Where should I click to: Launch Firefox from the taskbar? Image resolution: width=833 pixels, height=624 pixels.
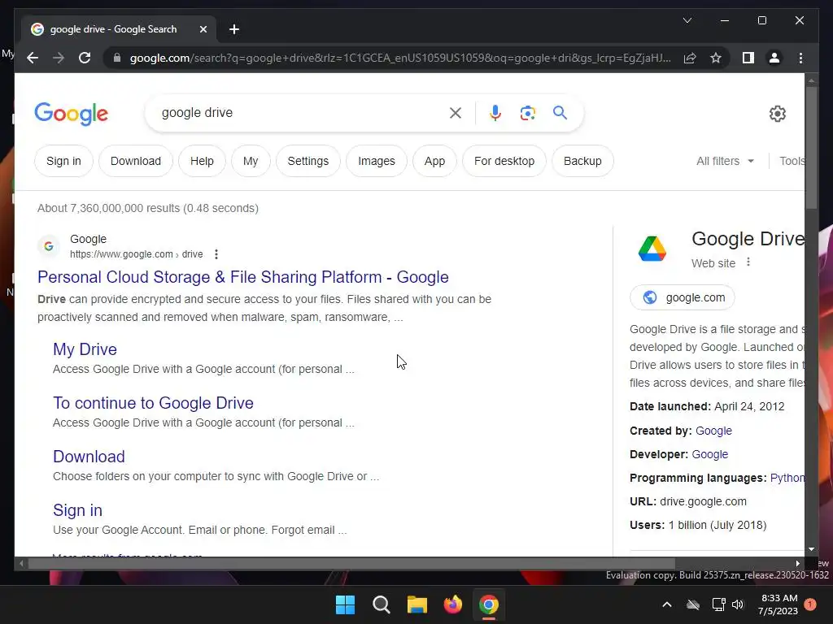[x=453, y=604]
